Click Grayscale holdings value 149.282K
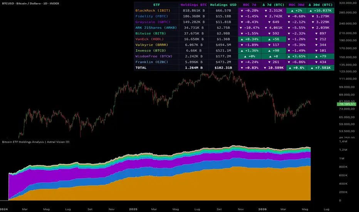The width and height of the screenshot is (359, 212). [x=194, y=22]
